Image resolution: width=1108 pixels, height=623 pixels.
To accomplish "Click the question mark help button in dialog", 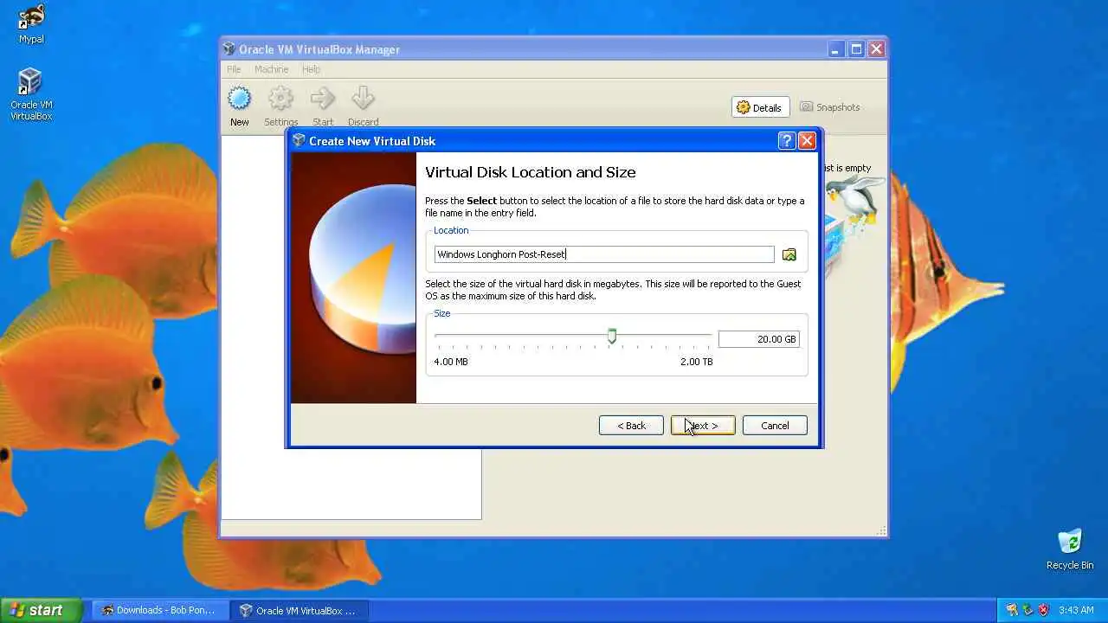I will 786,141.
